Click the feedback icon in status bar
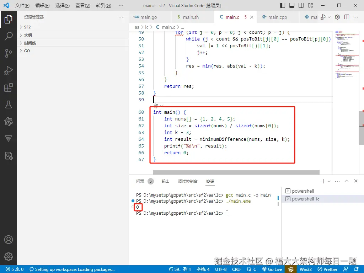The width and height of the screenshot is (364, 273). coord(346,269)
